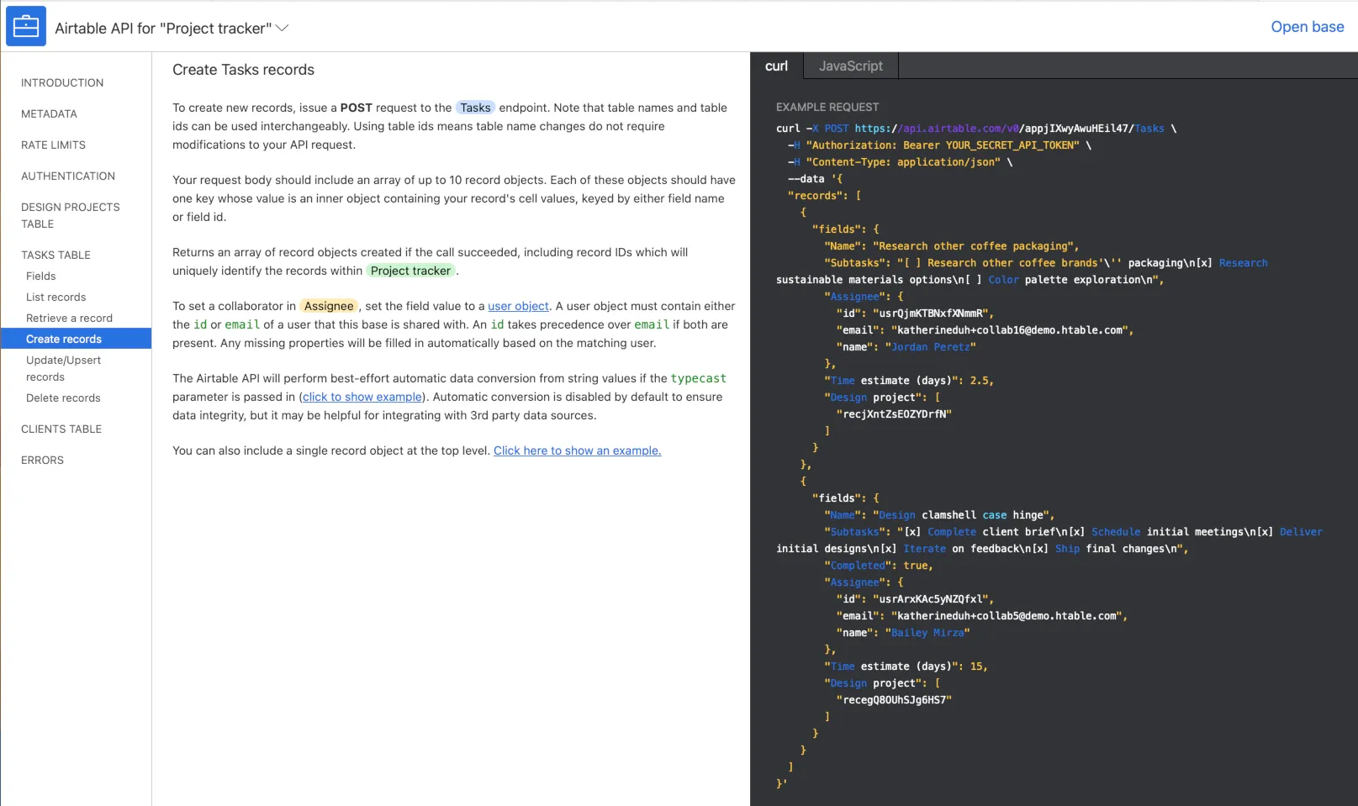
Task: Click the typecast show example link
Action: [362, 397]
